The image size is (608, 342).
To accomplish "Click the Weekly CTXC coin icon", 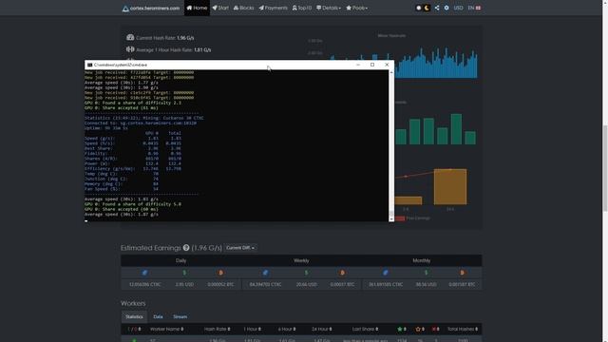I will 266,273.
